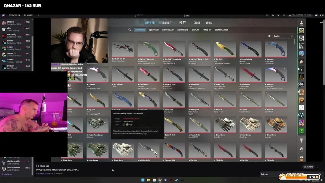This screenshot has height=183, width=325.
Task: Select the Broken Fang Gloves Unhinged item
Action: [x=97, y=127]
